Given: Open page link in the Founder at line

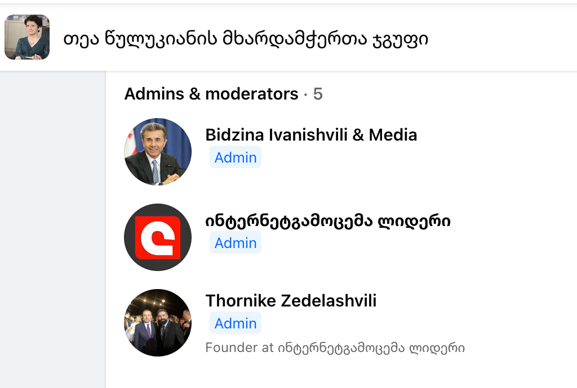Looking at the screenshot, I should 371,348.
